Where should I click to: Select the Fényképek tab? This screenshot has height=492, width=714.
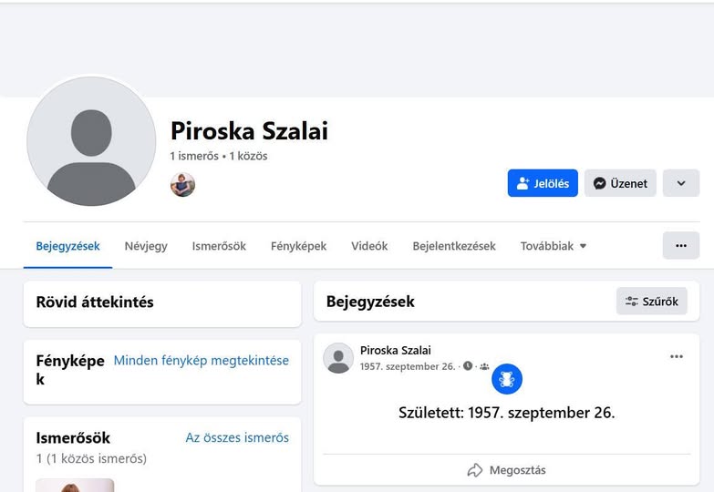298,246
